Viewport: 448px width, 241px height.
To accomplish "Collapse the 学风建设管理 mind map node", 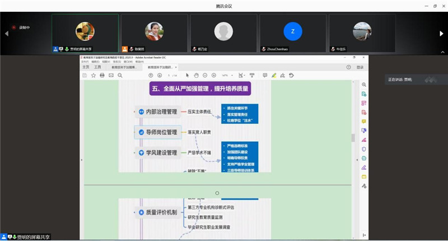I will pos(141,152).
